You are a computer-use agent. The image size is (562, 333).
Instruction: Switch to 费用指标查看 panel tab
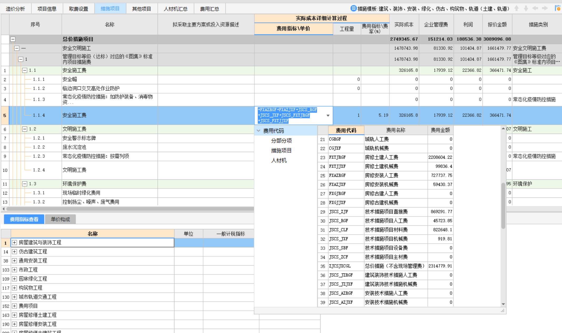pos(24,219)
